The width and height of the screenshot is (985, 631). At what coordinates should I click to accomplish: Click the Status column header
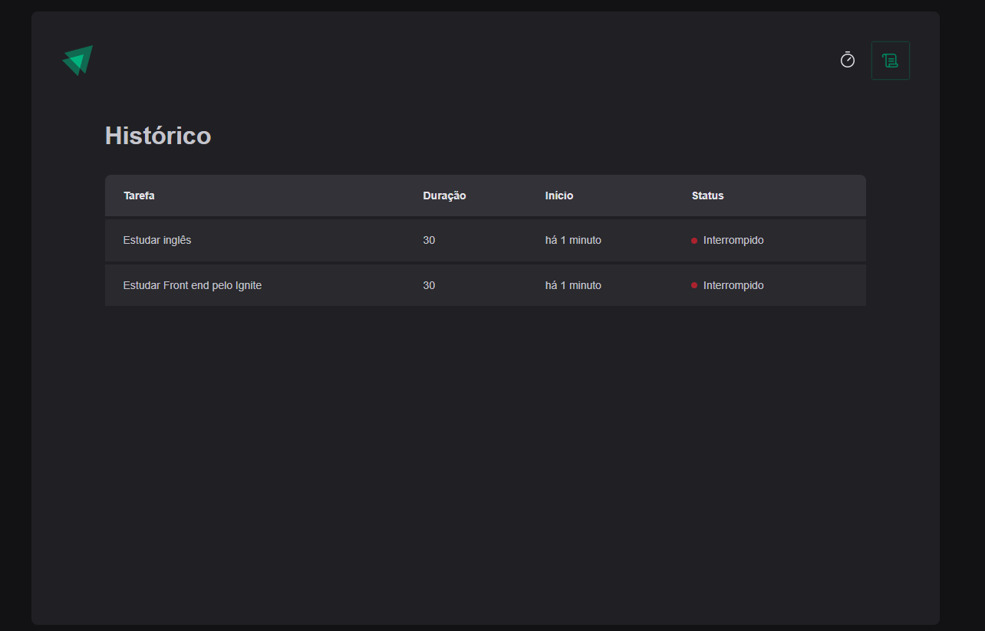[x=707, y=196]
